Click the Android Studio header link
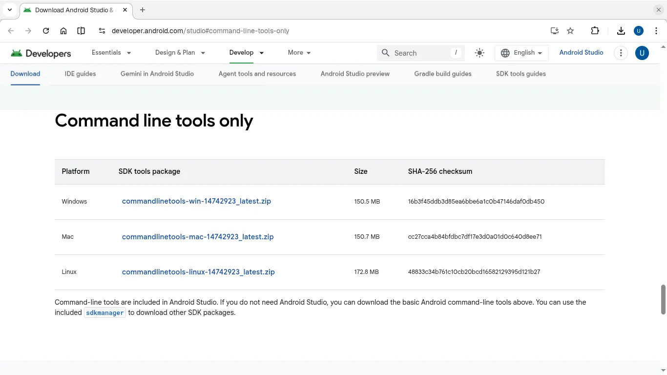667x375 pixels. 581,53
